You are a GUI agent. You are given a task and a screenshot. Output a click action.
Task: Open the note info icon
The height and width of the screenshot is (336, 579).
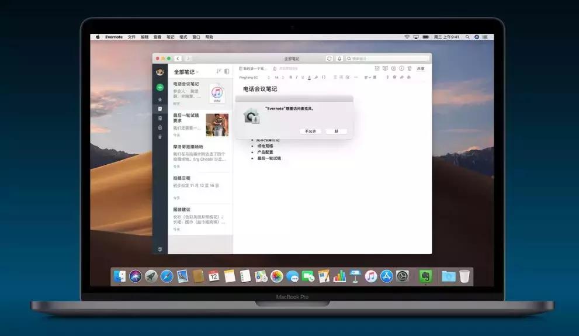click(x=401, y=68)
